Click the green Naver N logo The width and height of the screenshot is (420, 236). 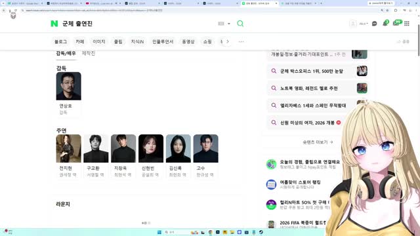tap(54, 24)
